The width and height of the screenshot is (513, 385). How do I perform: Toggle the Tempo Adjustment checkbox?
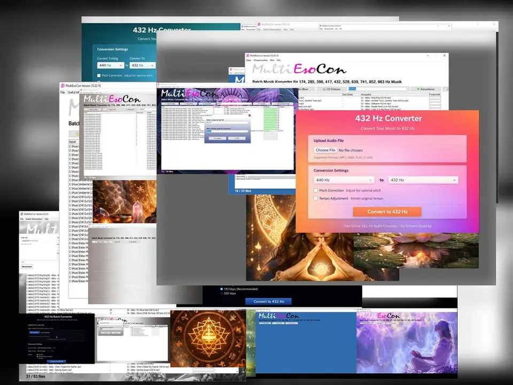click(x=316, y=198)
